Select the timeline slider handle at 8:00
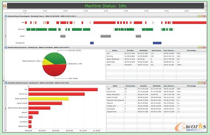Screen dimensions: 210x135 click(25, 13)
